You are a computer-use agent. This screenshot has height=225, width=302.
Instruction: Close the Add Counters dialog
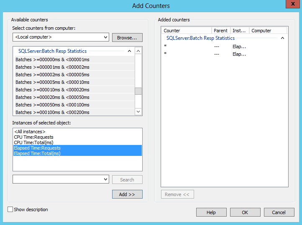[x=292, y=4]
